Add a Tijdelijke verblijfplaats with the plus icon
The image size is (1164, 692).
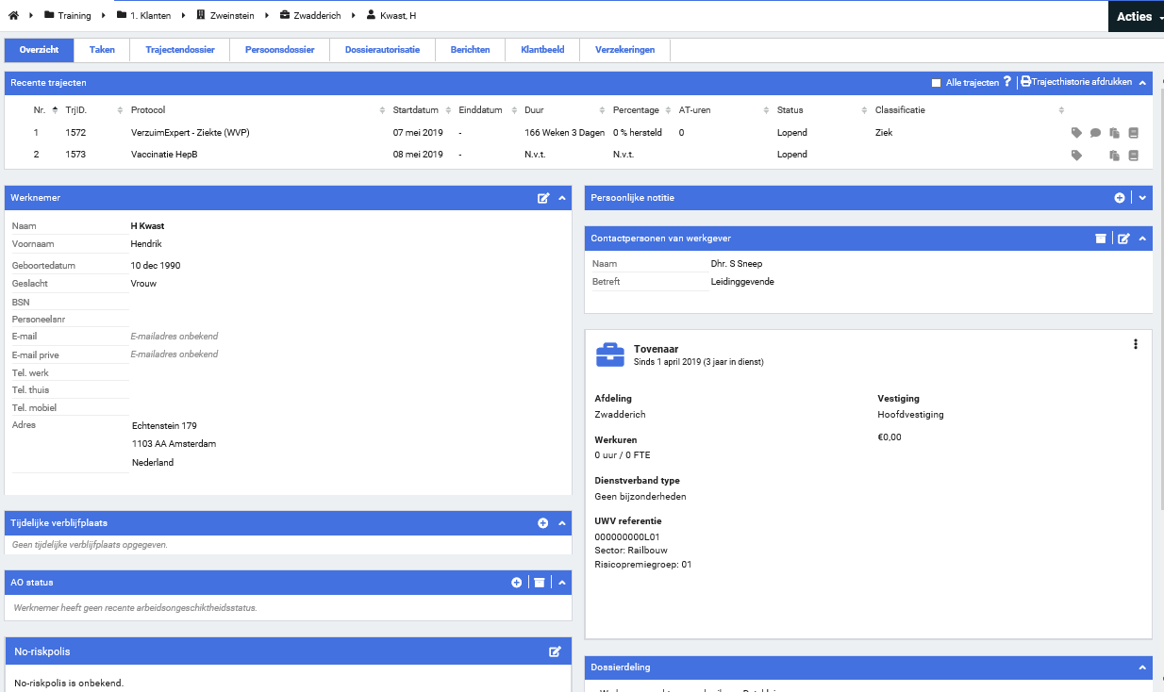pos(543,523)
